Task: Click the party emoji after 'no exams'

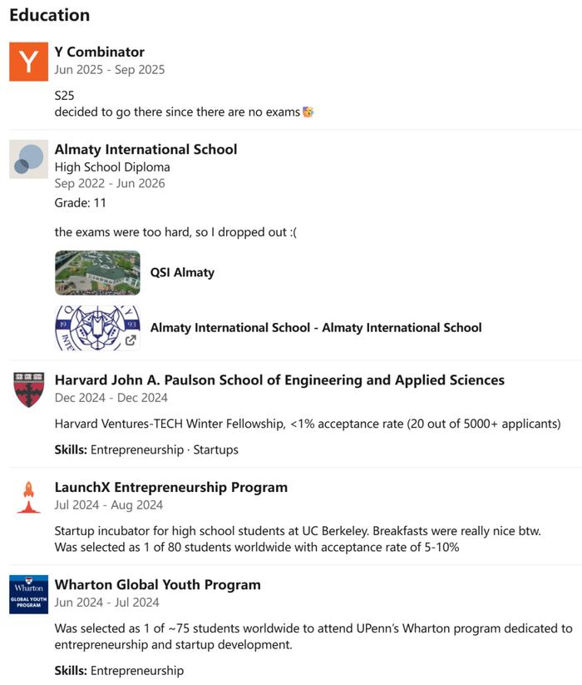Action: click(308, 112)
